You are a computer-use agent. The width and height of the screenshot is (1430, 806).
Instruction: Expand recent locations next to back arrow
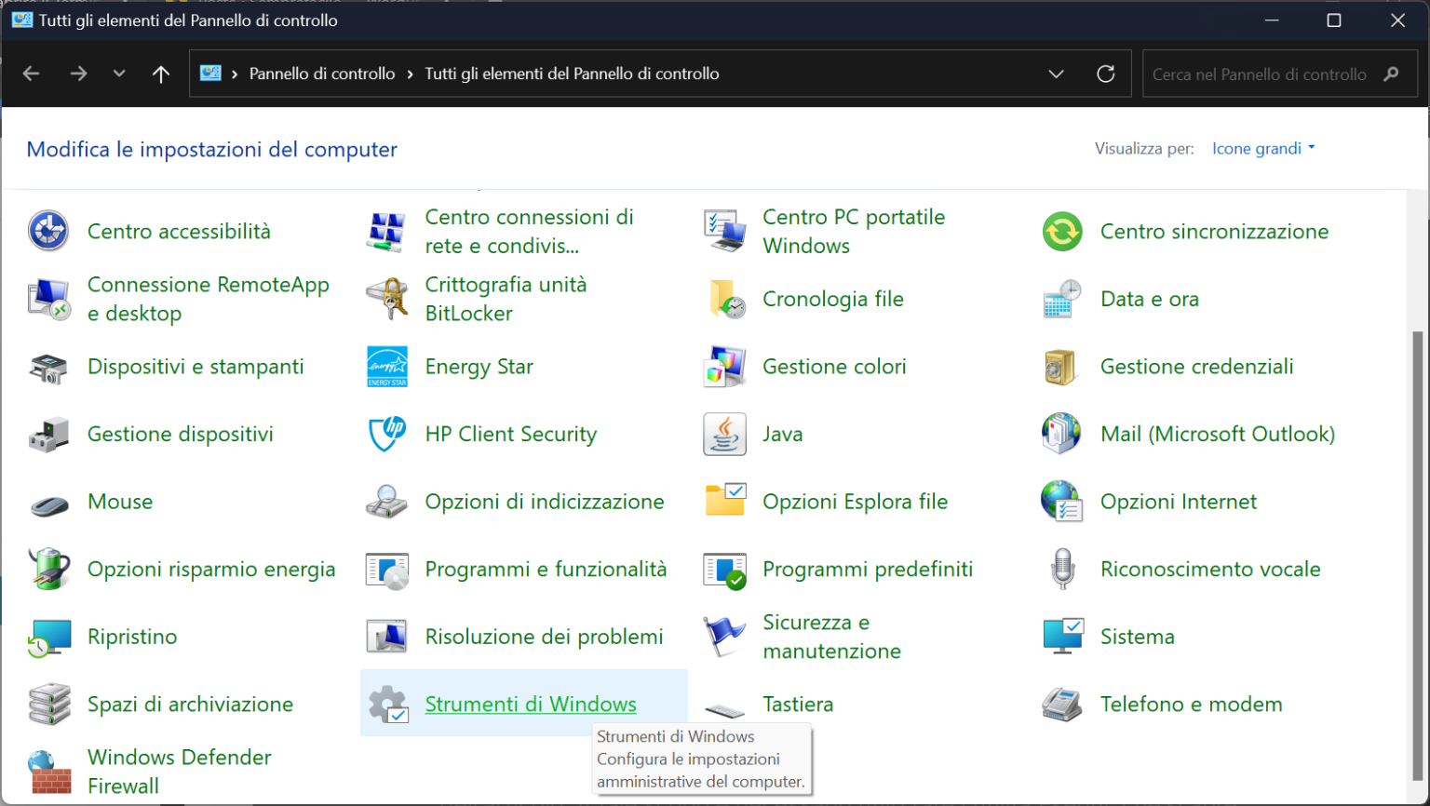119,74
